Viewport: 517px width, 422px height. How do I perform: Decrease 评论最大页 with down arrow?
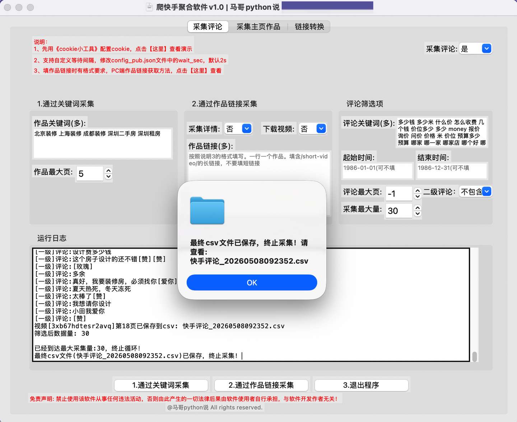(418, 196)
